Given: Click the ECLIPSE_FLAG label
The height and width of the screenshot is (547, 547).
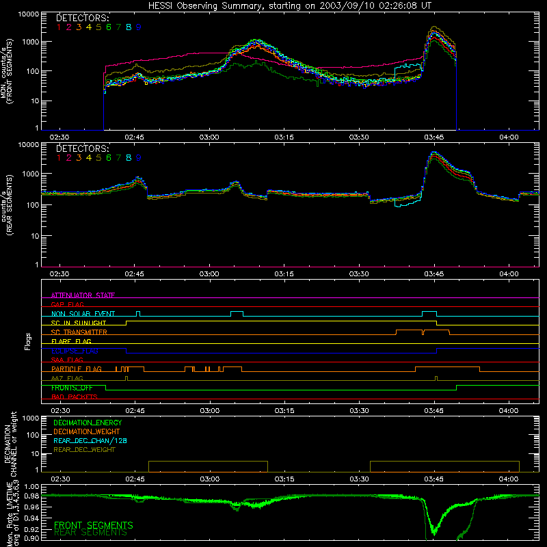Looking at the screenshot, I should click(75, 351).
